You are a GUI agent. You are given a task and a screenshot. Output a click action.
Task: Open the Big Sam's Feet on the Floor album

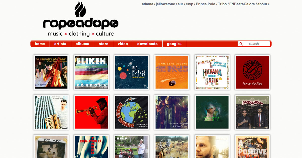252,72
